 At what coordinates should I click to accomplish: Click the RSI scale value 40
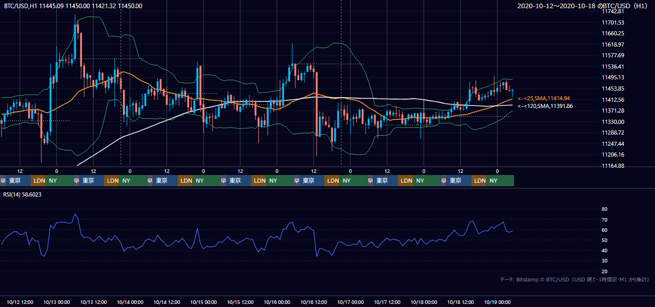[x=604, y=250]
